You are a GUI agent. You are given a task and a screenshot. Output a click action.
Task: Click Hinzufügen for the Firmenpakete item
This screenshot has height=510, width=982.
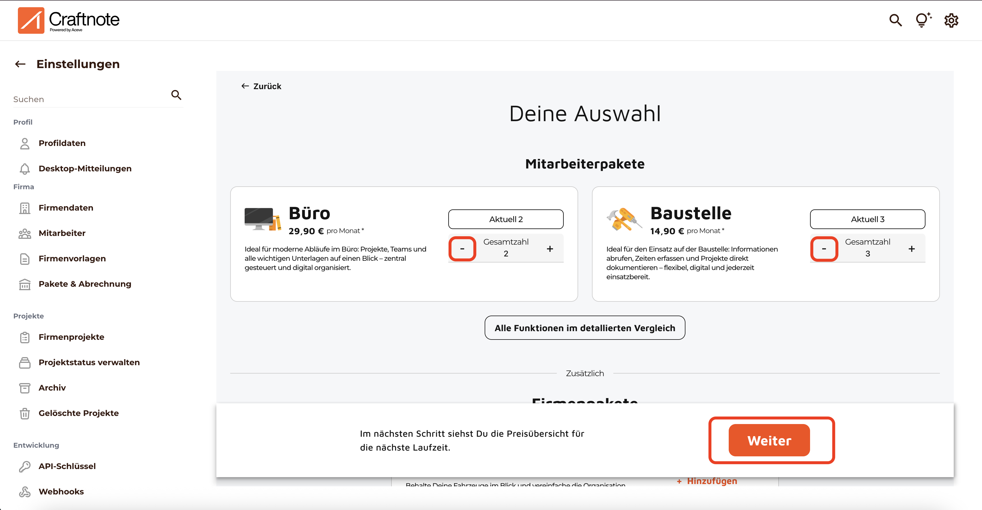[706, 481]
